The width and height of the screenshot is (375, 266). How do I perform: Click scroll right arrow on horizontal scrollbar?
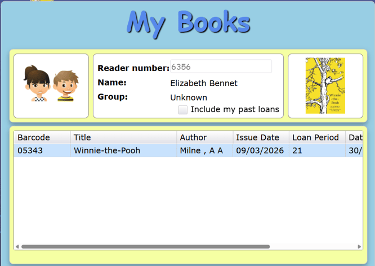pos(359,246)
